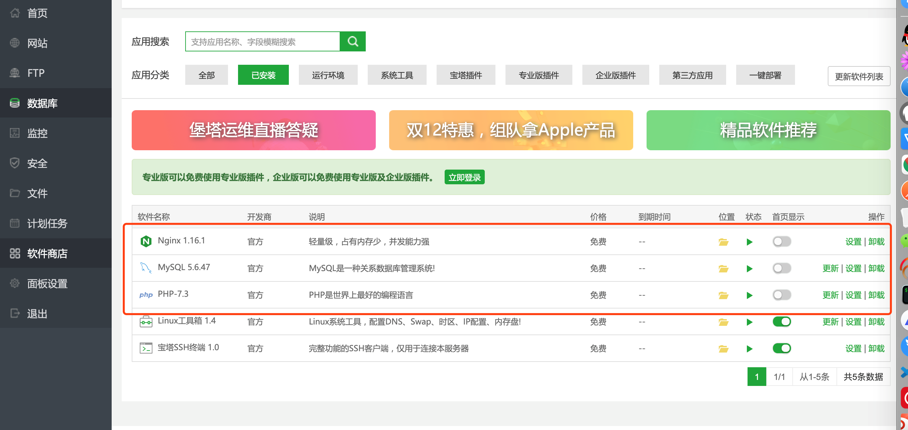908x430 pixels.
Task: Click 更新 for PHP-7.3
Action: point(830,295)
